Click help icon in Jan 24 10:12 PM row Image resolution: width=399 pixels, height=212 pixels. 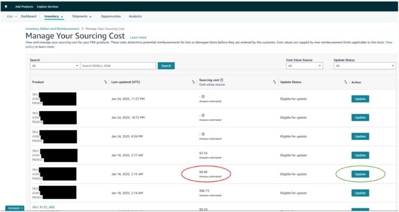203,116
